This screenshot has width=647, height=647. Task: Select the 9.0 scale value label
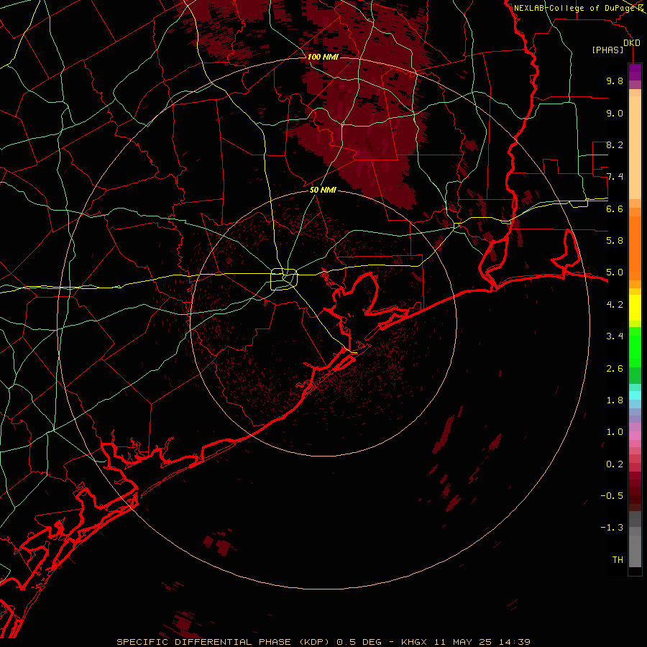[615, 113]
